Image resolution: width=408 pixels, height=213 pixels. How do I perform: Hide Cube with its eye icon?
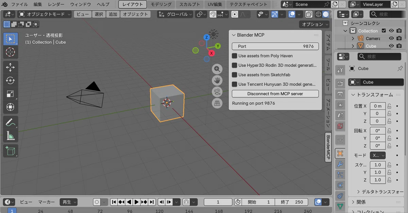pyautogui.click(x=391, y=46)
